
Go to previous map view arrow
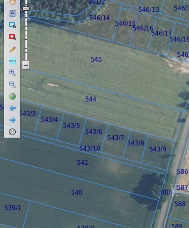click(12, 108)
